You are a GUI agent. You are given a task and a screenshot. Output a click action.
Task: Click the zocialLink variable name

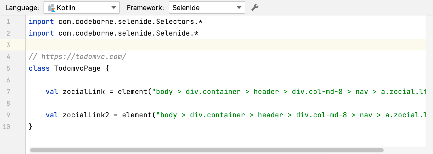point(84,92)
